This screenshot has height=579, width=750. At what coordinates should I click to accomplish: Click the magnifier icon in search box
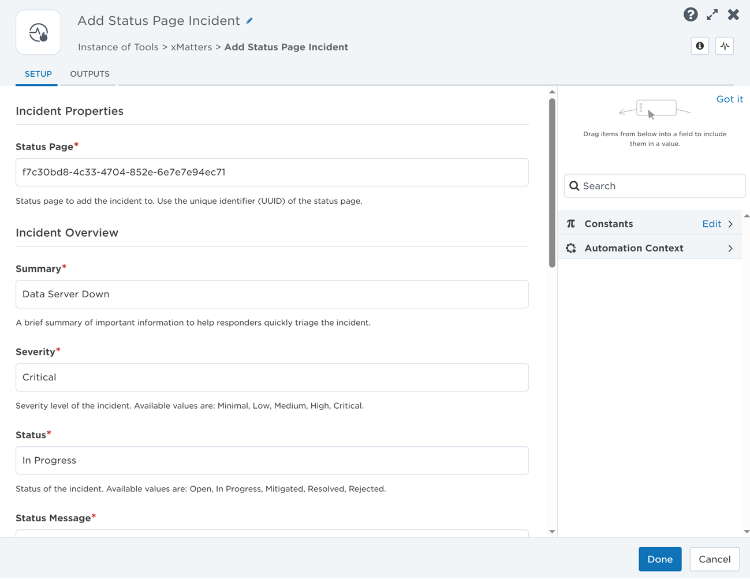574,186
